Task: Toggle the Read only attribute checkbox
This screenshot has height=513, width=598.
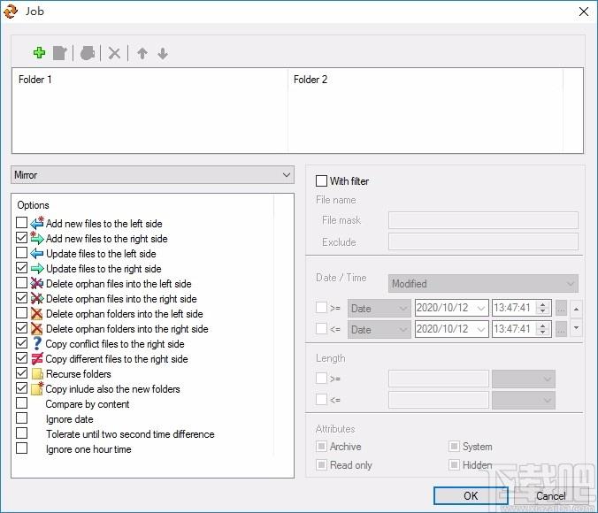Action: pos(321,464)
